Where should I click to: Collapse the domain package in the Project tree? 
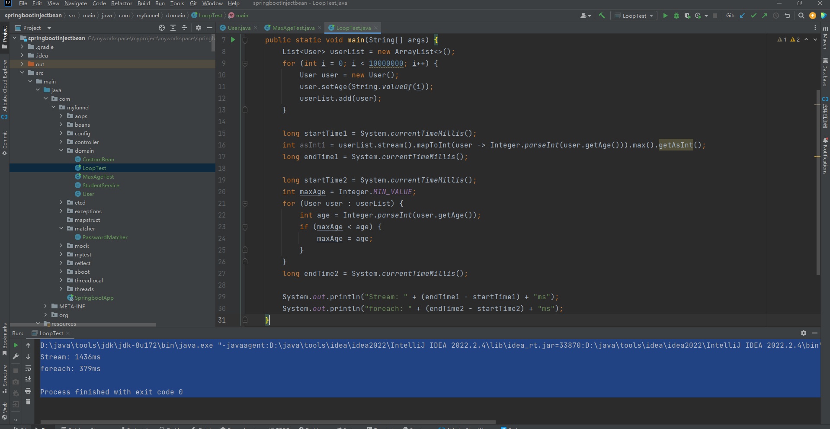61,150
